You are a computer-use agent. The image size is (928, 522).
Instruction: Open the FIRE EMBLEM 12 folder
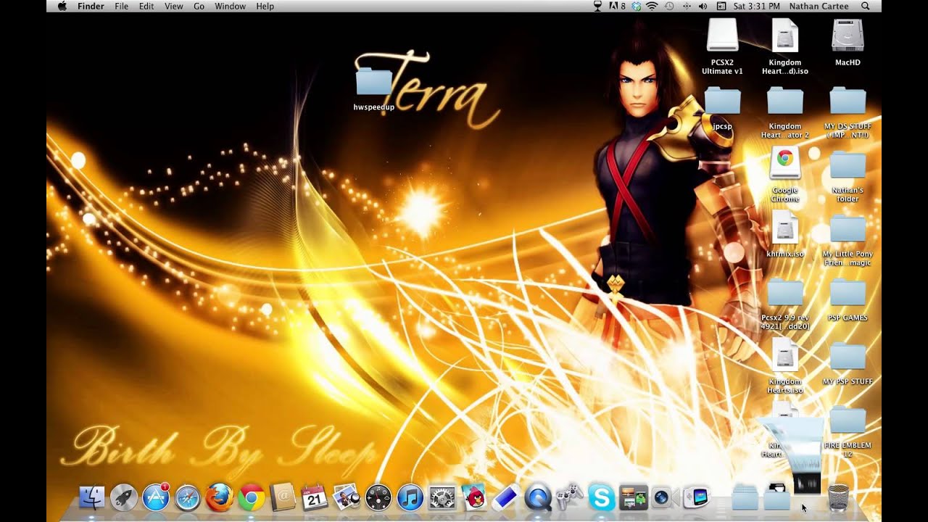(848, 420)
